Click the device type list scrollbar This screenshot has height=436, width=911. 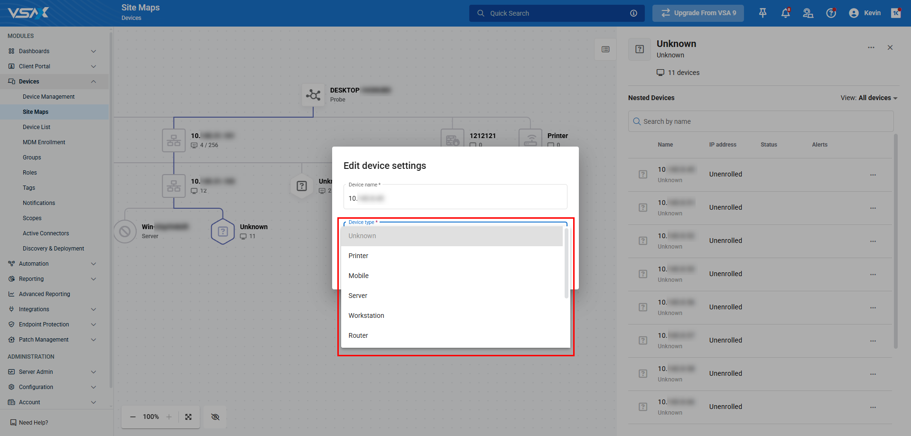pyautogui.click(x=566, y=263)
